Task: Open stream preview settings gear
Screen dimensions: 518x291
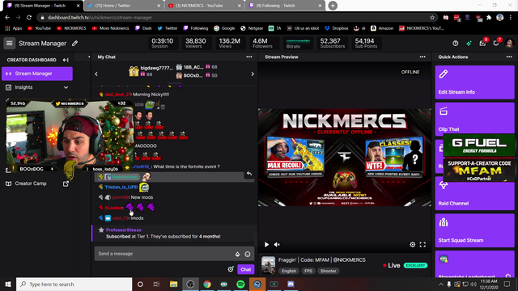Action: click(413, 244)
